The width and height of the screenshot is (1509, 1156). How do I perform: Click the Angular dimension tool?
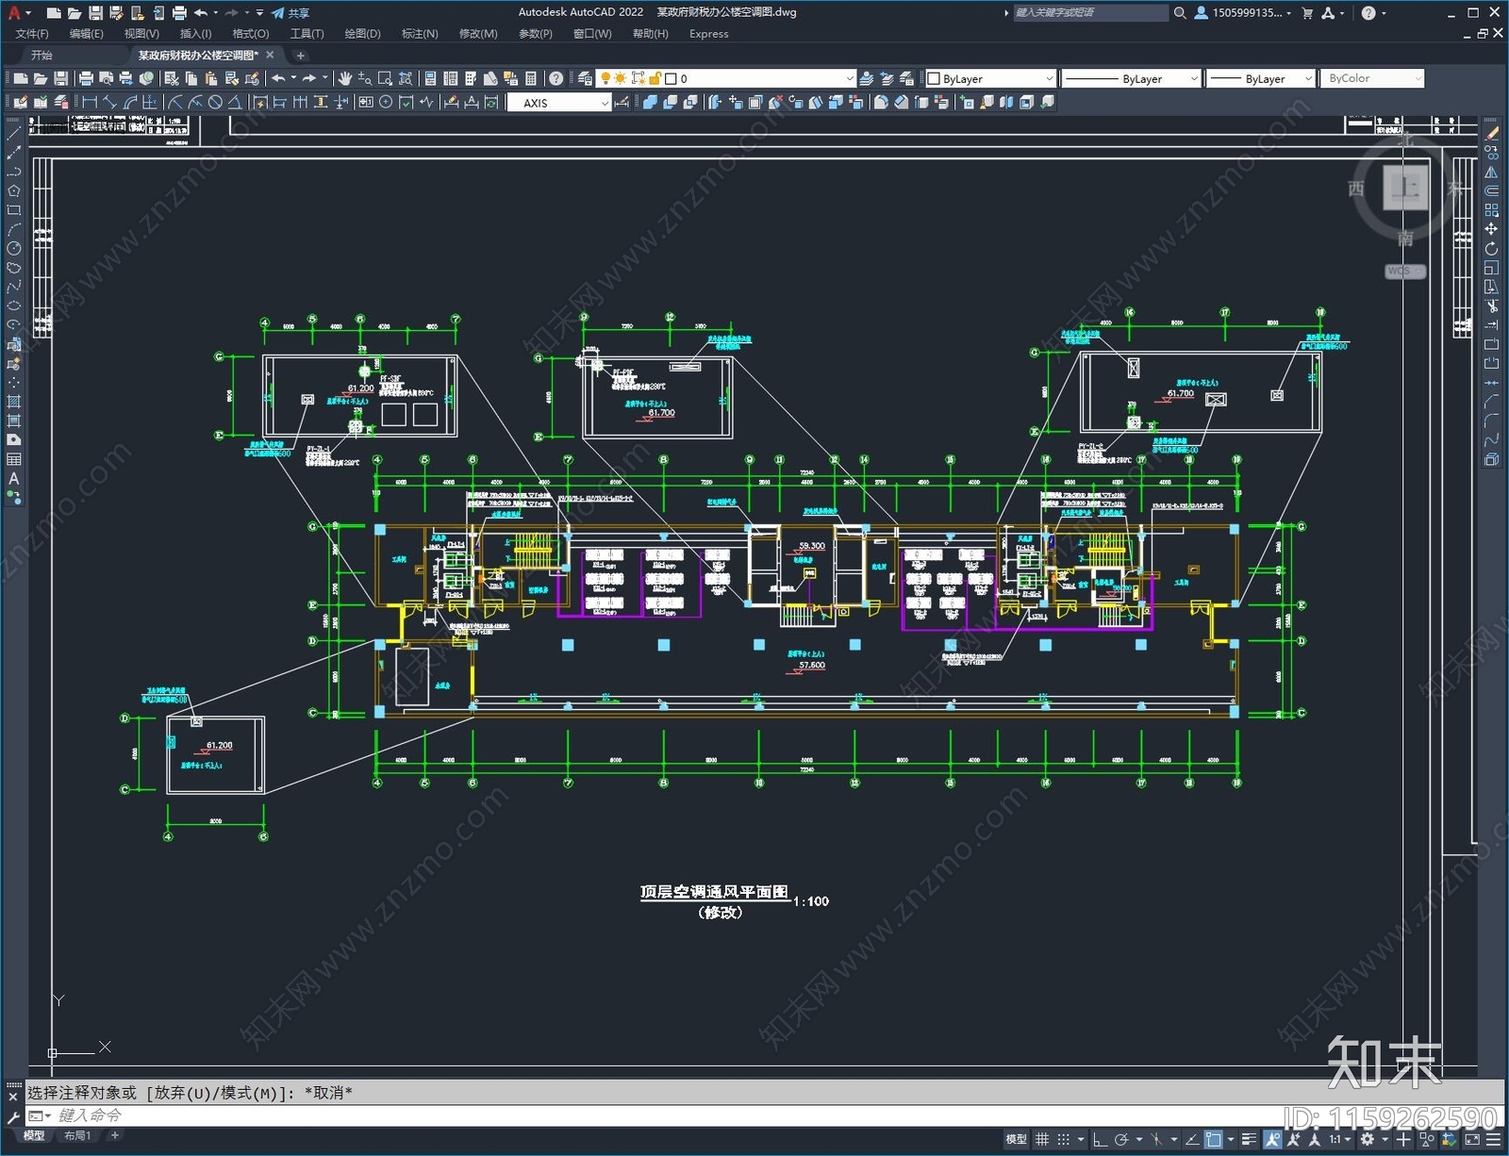(x=235, y=103)
